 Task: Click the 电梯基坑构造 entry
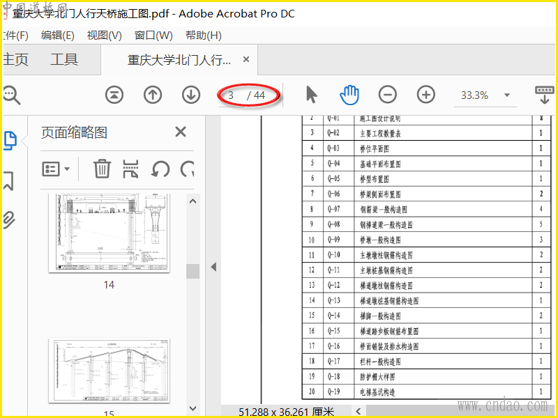coord(377,392)
